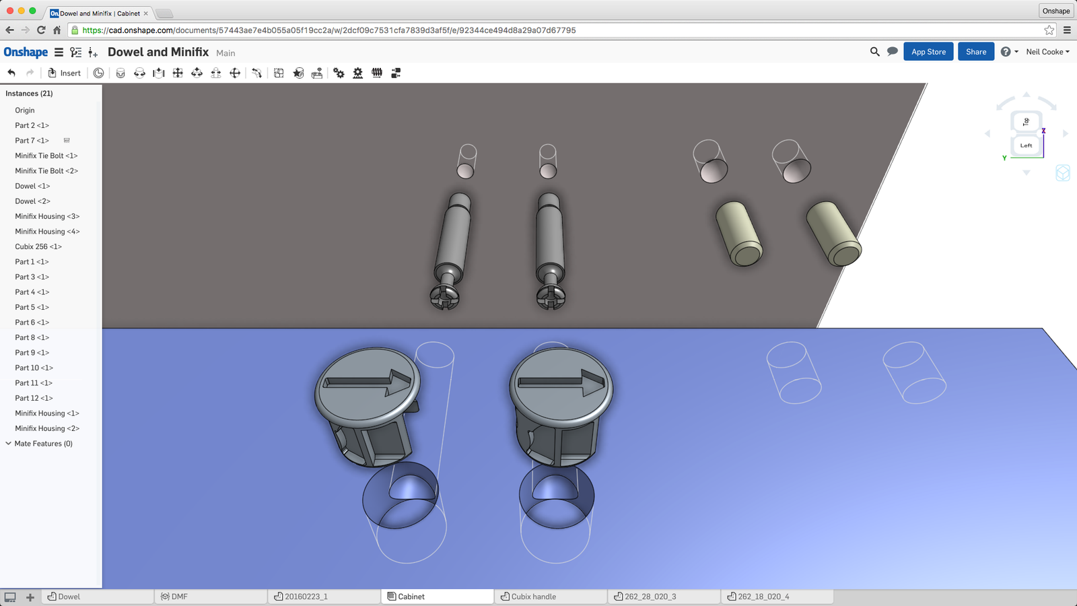Image resolution: width=1077 pixels, height=606 pixels.
Task: Open the Help dropdown menu
Action: coord(1008,52)
